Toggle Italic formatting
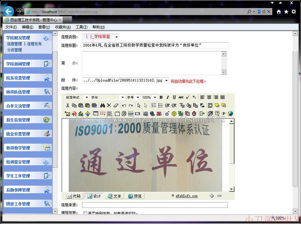The width and height of the screenshot is (301, 237). 168,97
